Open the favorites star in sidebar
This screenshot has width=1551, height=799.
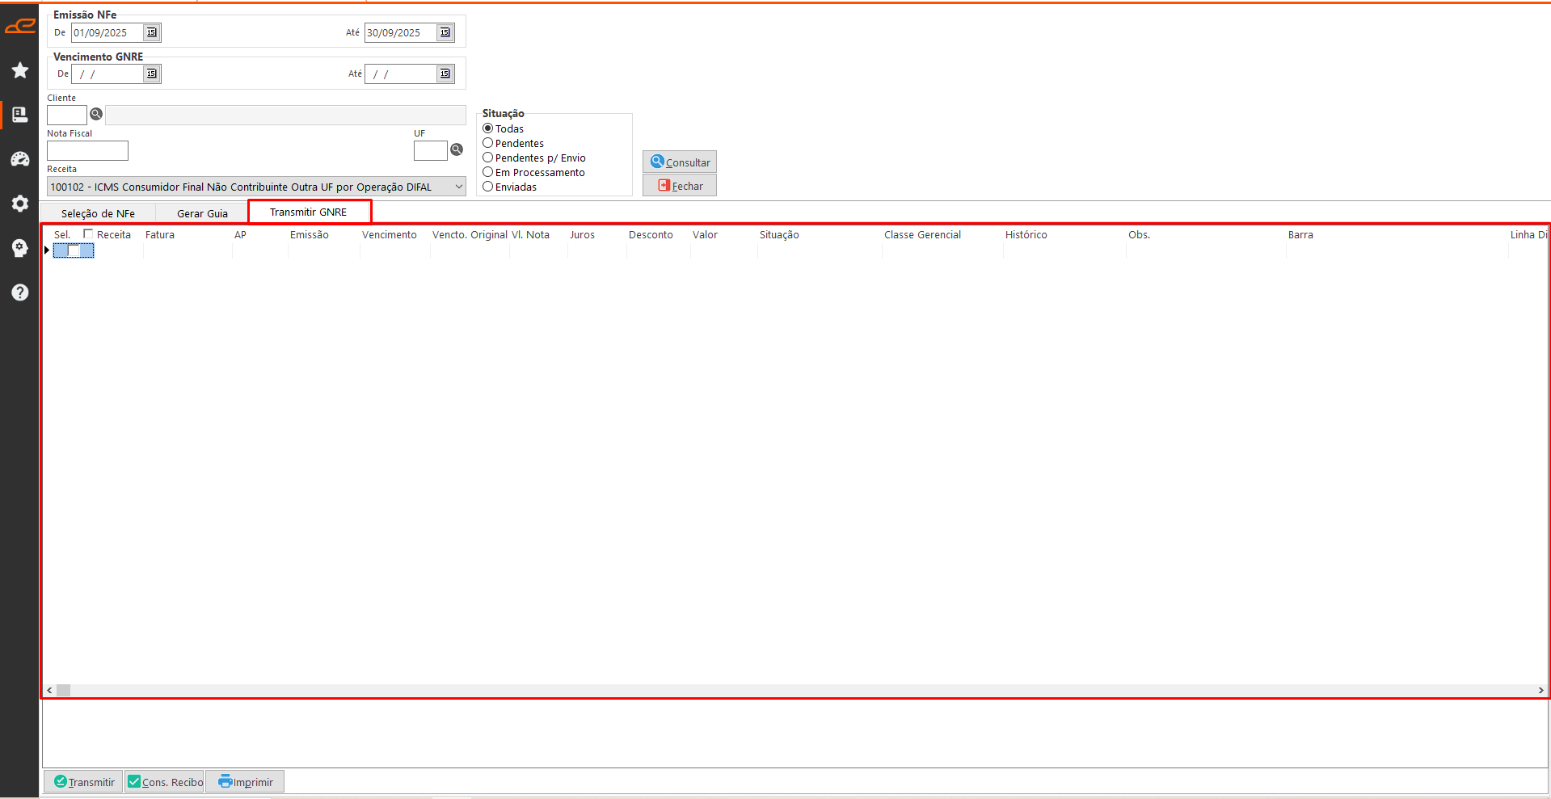point(20,71)
